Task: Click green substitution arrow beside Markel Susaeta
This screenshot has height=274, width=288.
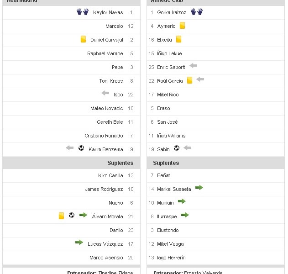Action: point(199,188)
